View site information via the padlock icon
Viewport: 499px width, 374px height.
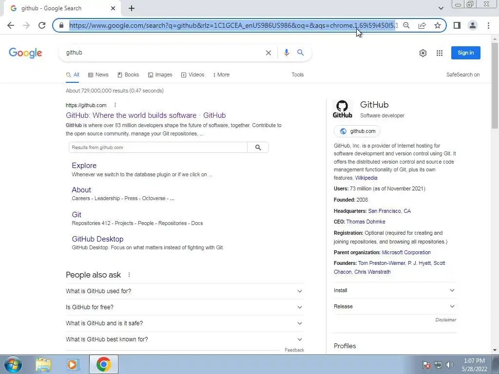(x=61, y=25)
